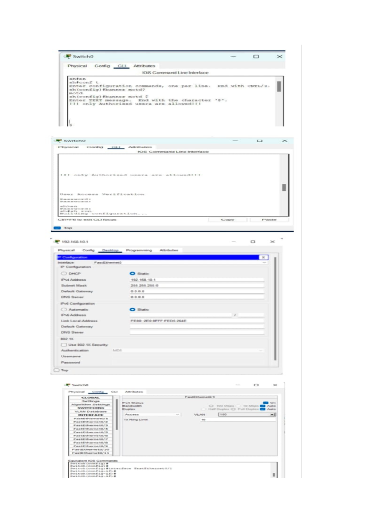Switch to the Programming tab
The image size is (369, 522).
click(x=139, y=250)
